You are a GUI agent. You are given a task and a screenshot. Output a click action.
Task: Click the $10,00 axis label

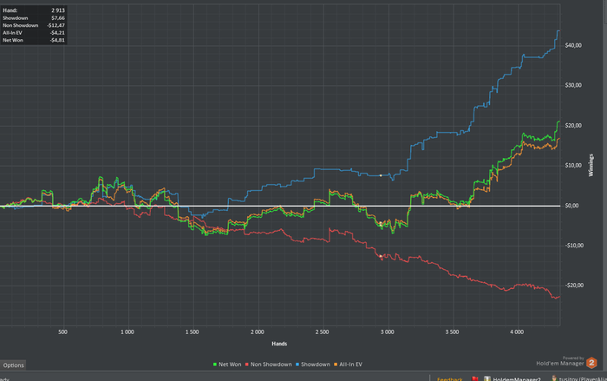(x=573, y=166)
